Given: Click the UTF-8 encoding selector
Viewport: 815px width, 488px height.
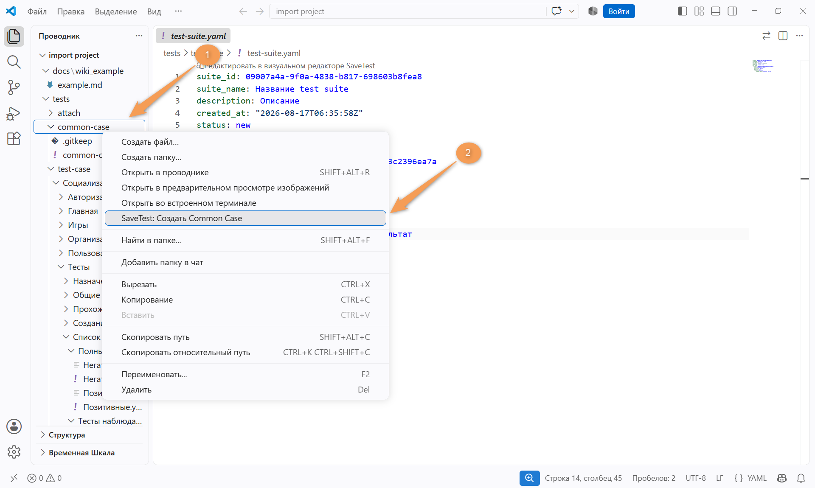Looking at the screenshot, I should (696, 478).
